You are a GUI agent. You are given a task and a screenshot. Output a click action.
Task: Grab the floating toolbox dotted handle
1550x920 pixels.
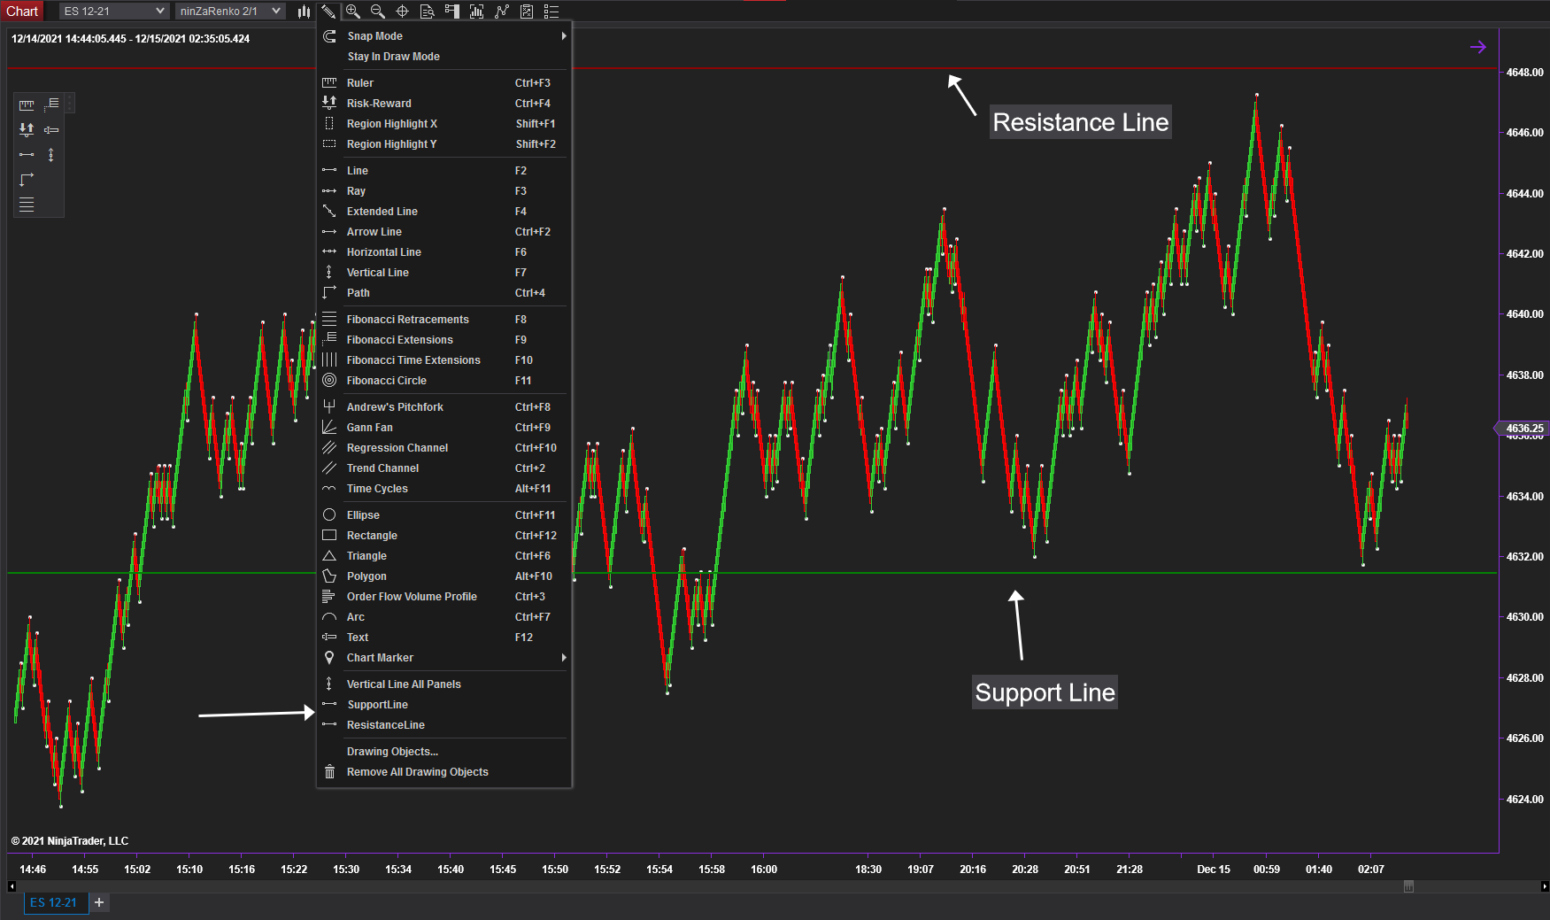[x=69, y=104]
